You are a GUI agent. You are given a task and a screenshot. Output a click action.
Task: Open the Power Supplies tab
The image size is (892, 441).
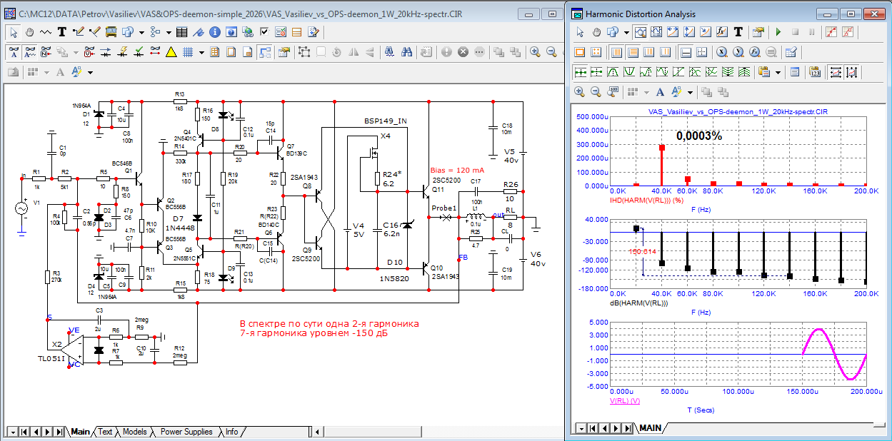coord(186,432)
